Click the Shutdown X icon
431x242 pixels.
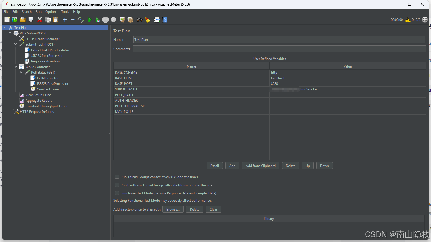113,20
